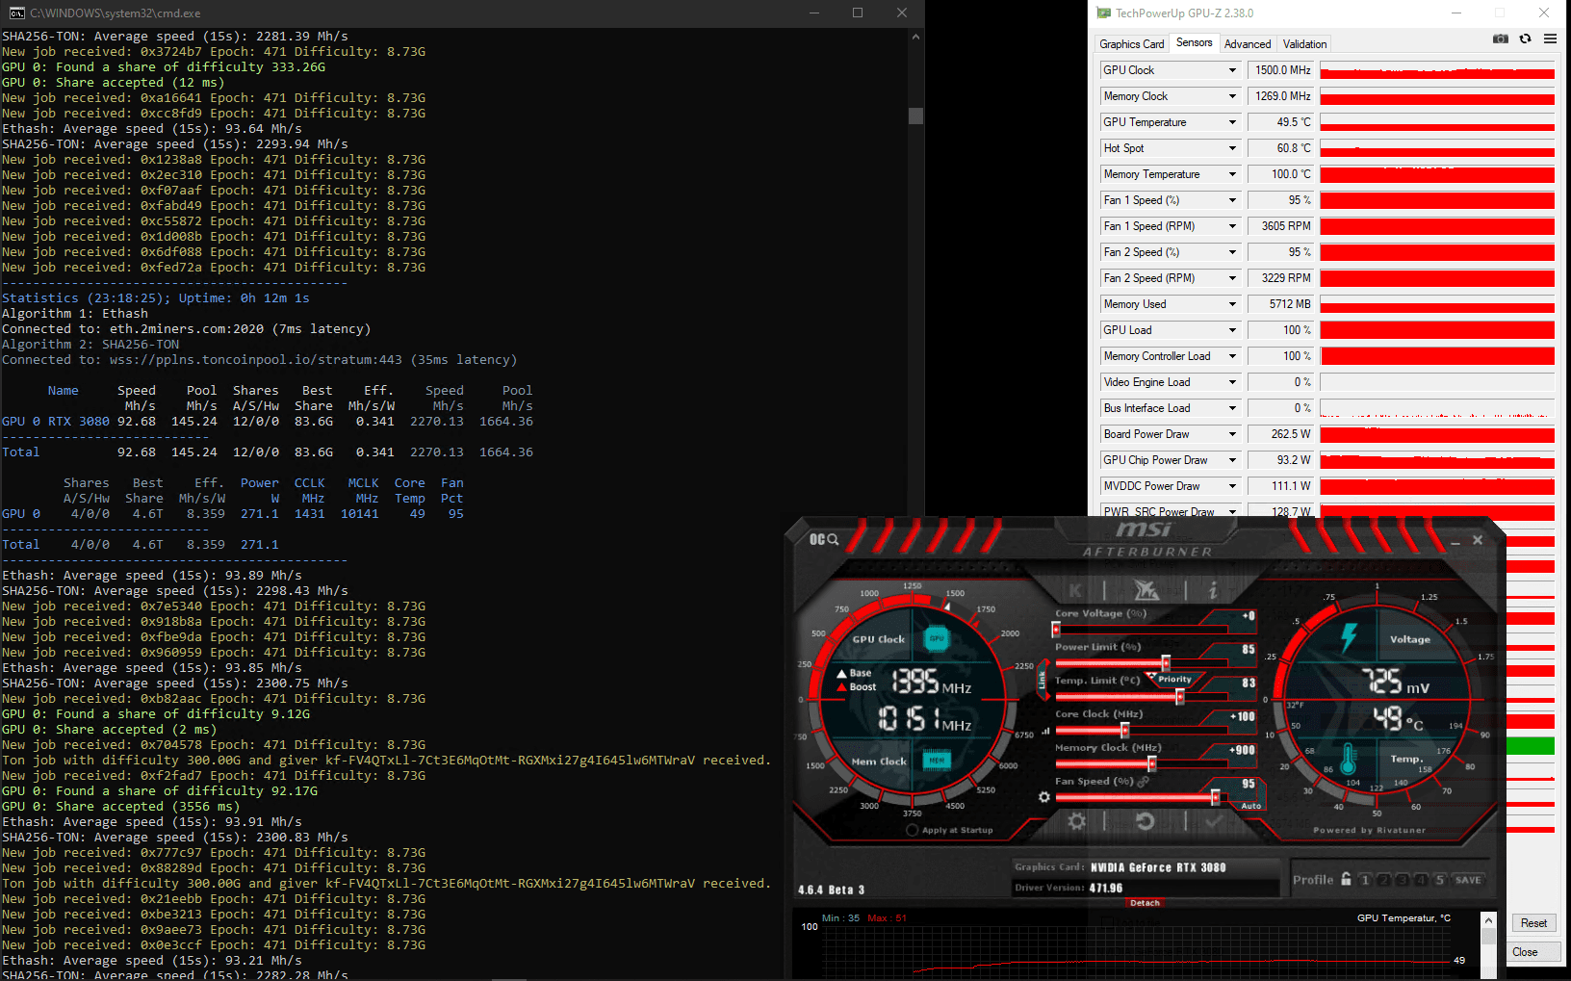Launch Kombustor with the K icon
Viewport: 1571px width, 981px height.
point(1075,590)
